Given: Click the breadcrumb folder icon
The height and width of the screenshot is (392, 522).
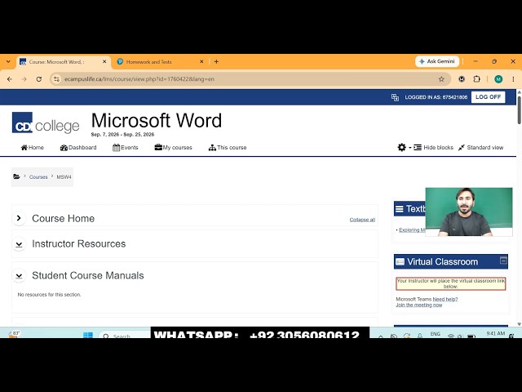Looking at the screenshot, I should (x=16, y=176).
